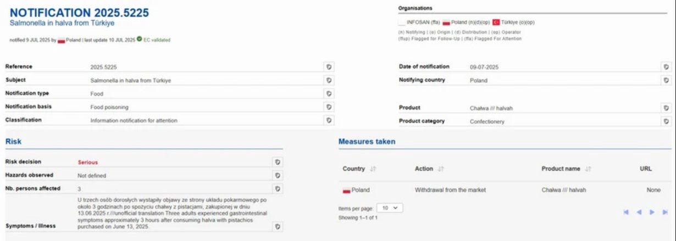Click copy icon for Nb. persons affected

pos(278,188)
